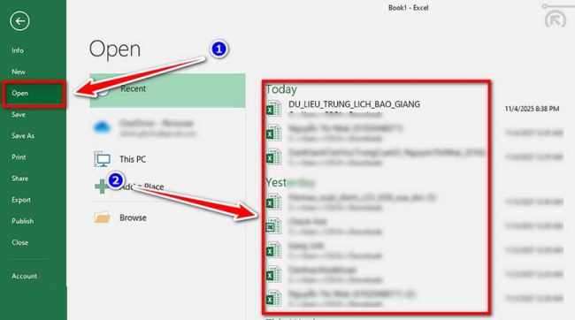Open the Print page
575x320 pixels.
click(19, 156)
